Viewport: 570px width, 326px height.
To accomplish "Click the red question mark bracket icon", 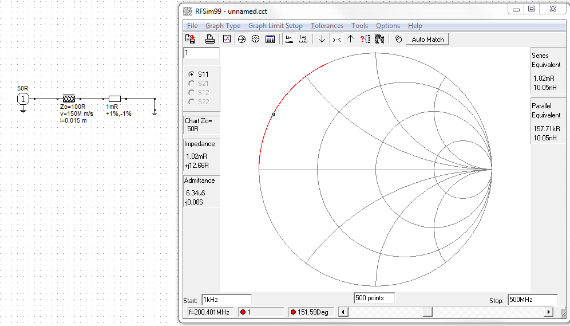I will click(x=365, y=39).
